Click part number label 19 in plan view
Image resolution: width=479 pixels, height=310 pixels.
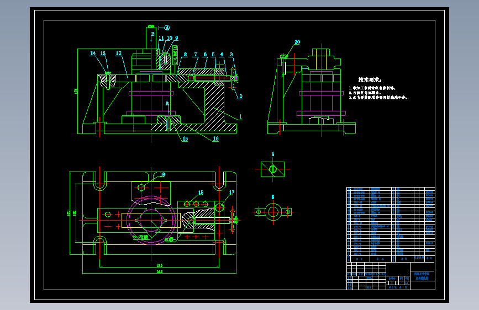(162, 174)
